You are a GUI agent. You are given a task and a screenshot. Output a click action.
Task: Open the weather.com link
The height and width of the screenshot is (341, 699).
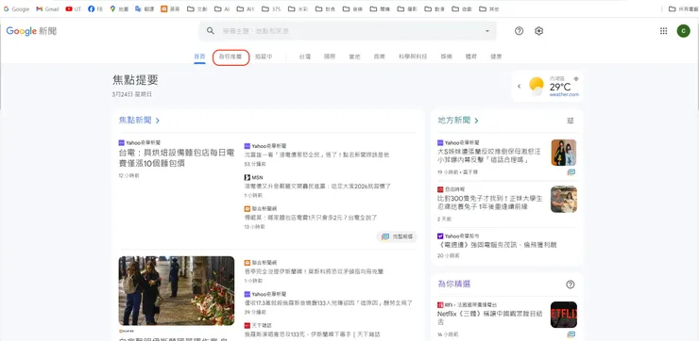click(x=564, y=94)
